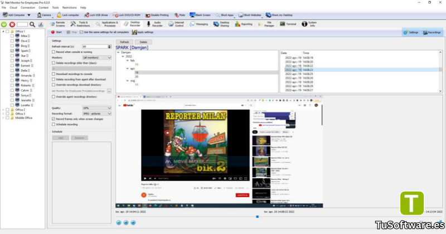Click Lock USB drives

[x=96, y=15]
